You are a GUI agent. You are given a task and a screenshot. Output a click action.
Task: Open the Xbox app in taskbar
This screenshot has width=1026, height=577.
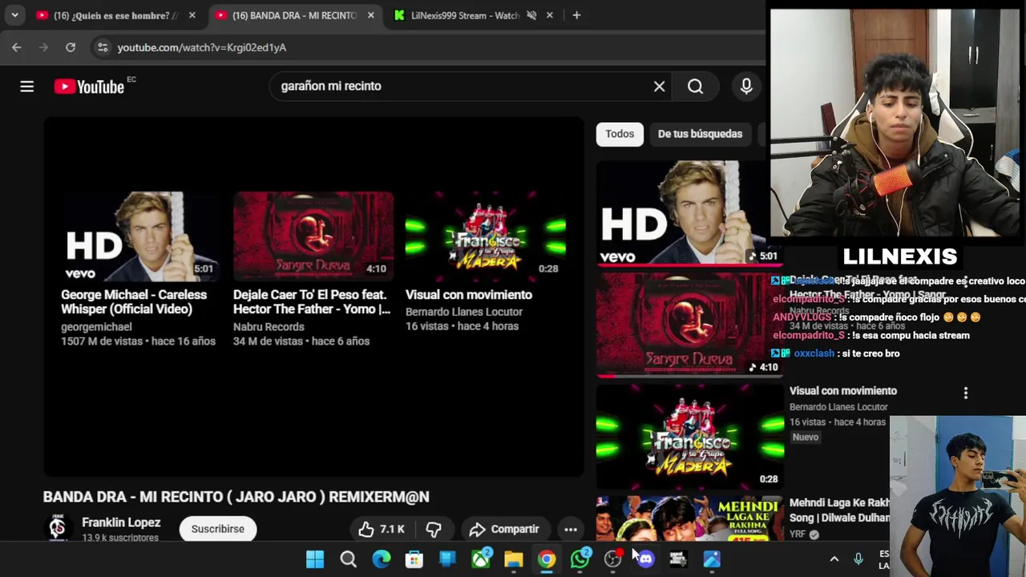[x=481, y=559]
